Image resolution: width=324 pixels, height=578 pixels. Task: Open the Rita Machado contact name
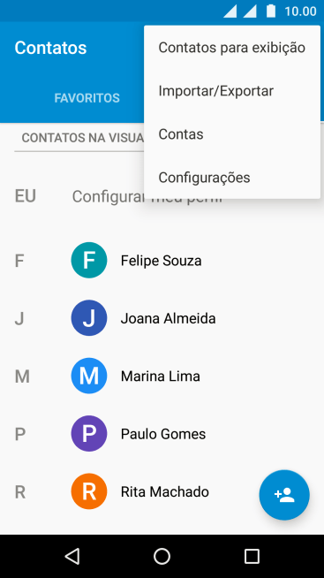click(164, 491)
